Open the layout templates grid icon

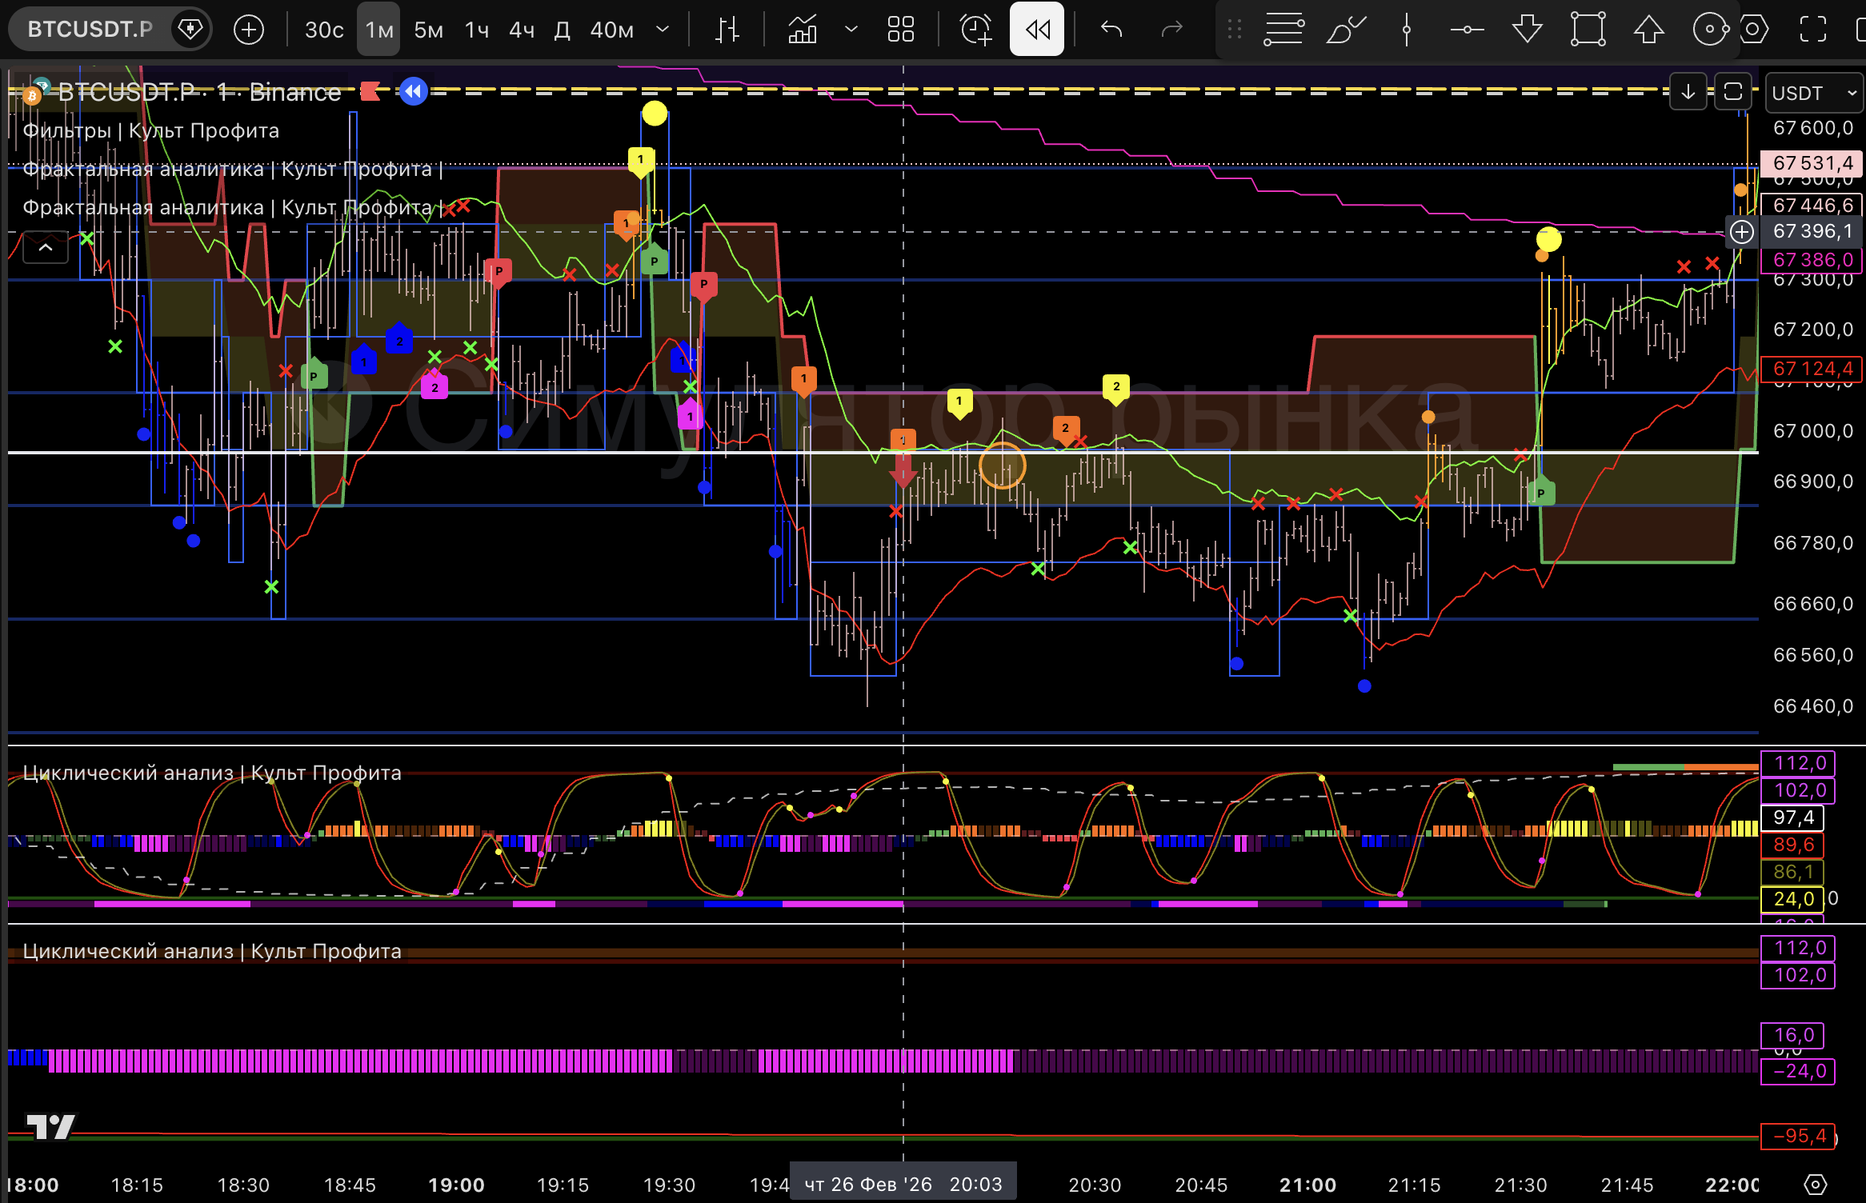click(x=900, y=30)
